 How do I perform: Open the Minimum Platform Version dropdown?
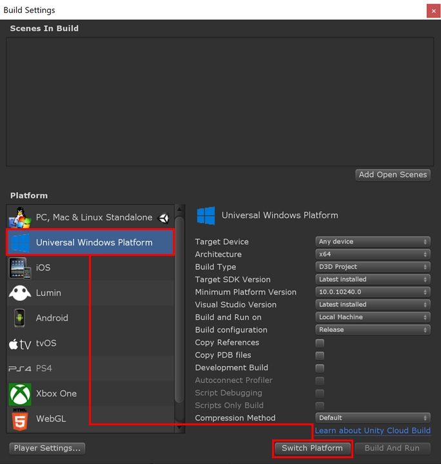(x=373, y=292)
